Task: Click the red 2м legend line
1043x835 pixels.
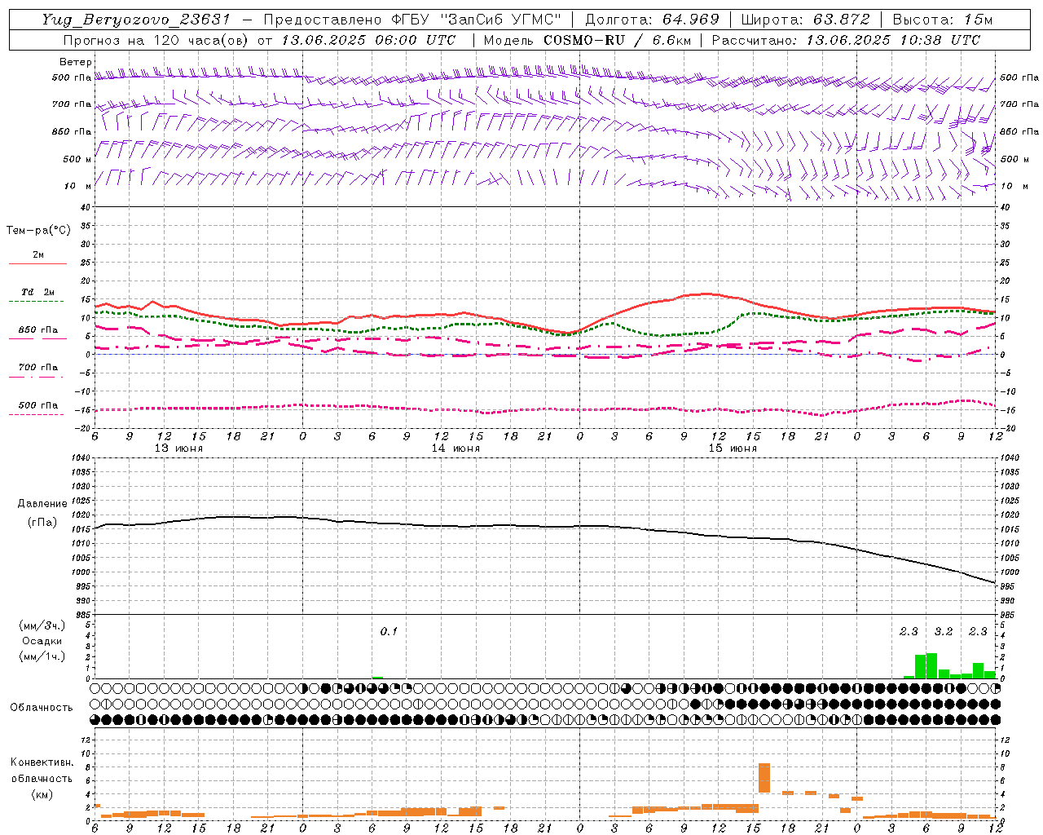Action: point(37,264)
